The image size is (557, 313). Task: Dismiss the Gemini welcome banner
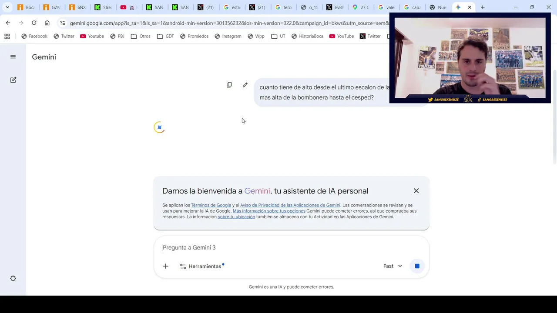416,191
